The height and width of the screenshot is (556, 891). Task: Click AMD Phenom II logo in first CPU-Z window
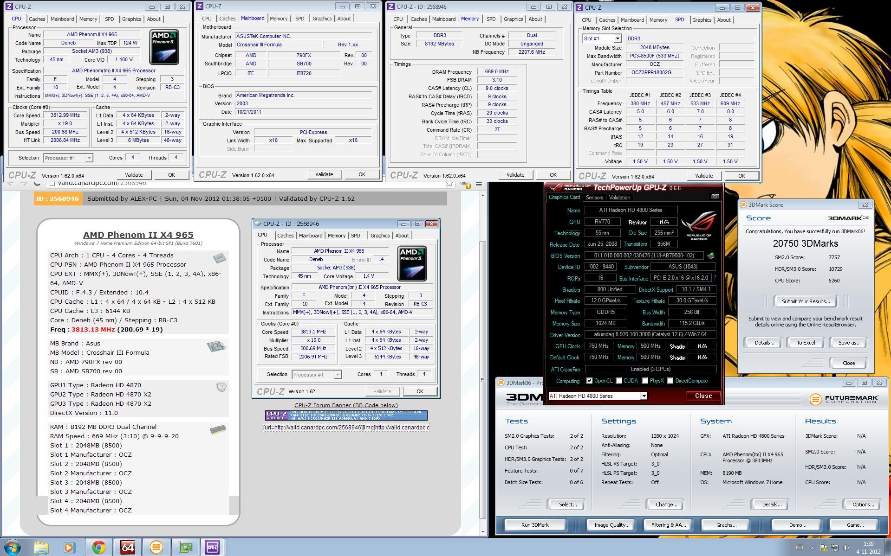coord(164,47)
